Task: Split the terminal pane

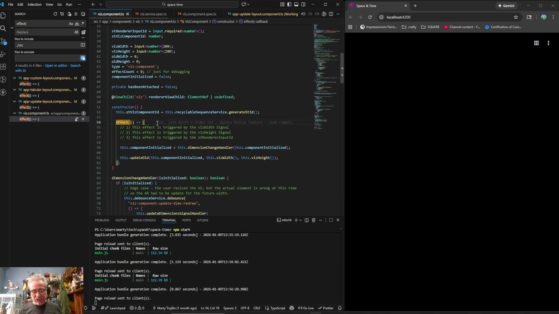Action: click(x=307, y=220)
